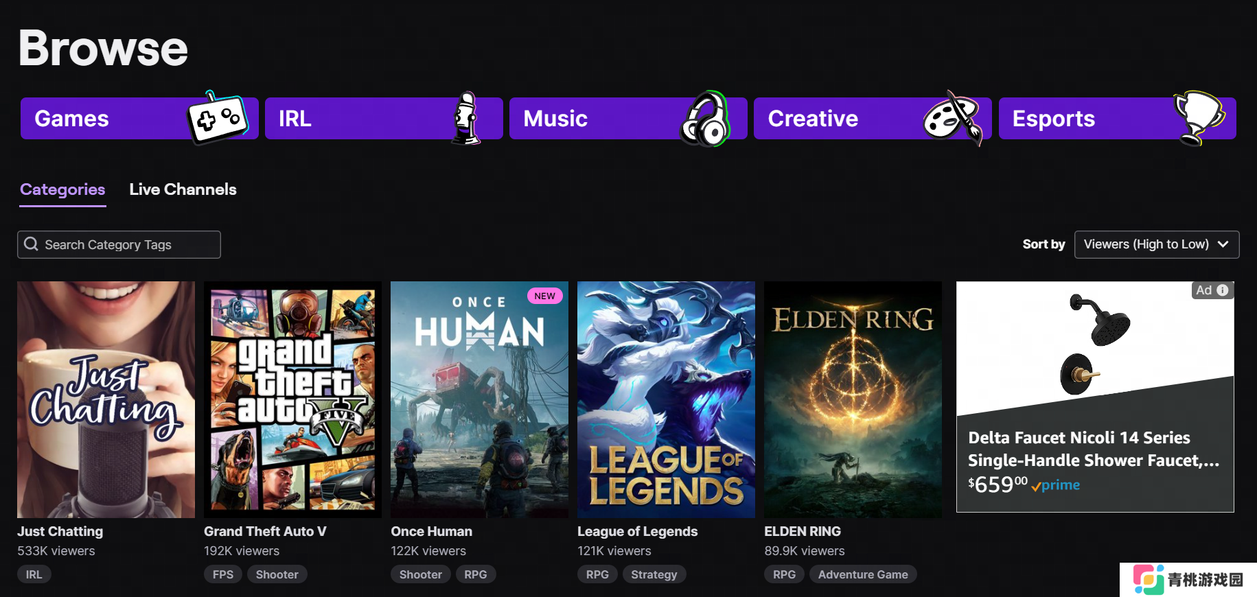Image resolution: width=1257 pixels, height=597 pixels.
Task: Focus the Search Category Tags field
Action: pos(119,244)
